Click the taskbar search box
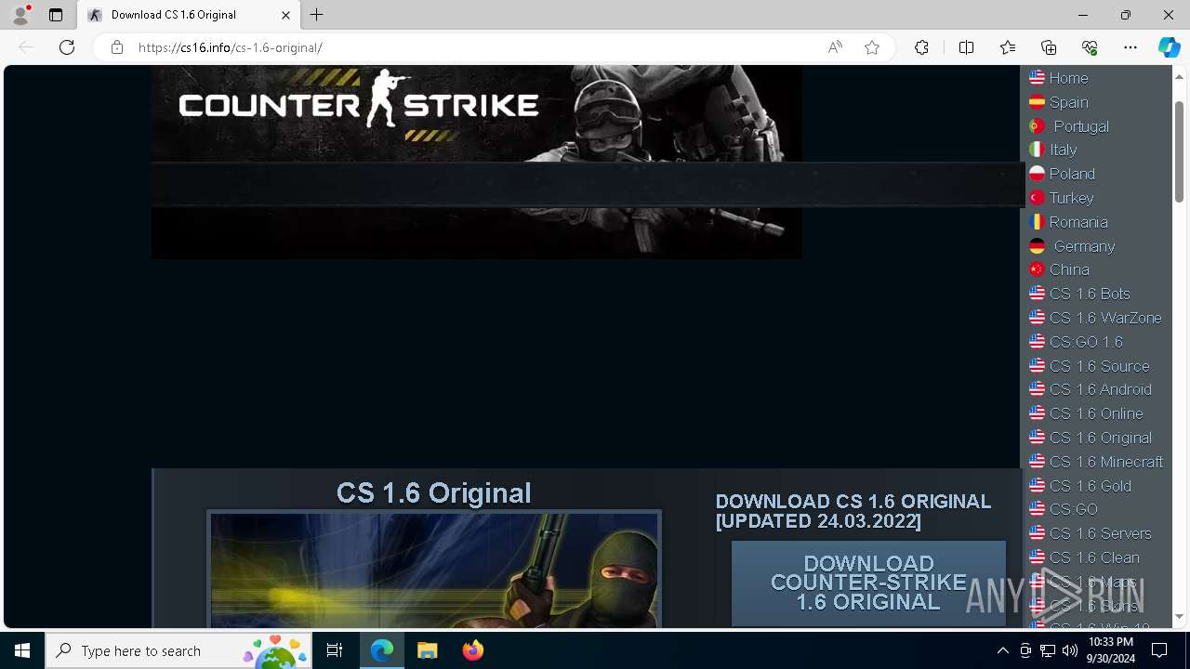The width and height of the screenshot is (1190, 669). pos(179,650)
